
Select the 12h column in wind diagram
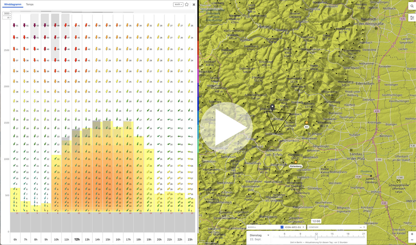click(77, 239)
